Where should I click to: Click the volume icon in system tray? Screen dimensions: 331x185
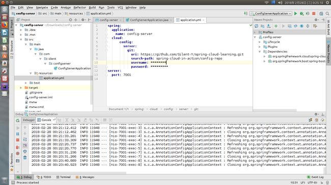(x=280, y=3)
